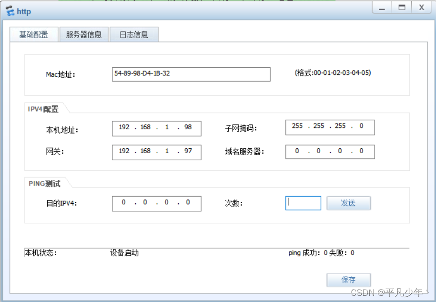The height and width of the screenshot is (302, 436).
Task: Click the 发送 button
Action: pos(348,203)
